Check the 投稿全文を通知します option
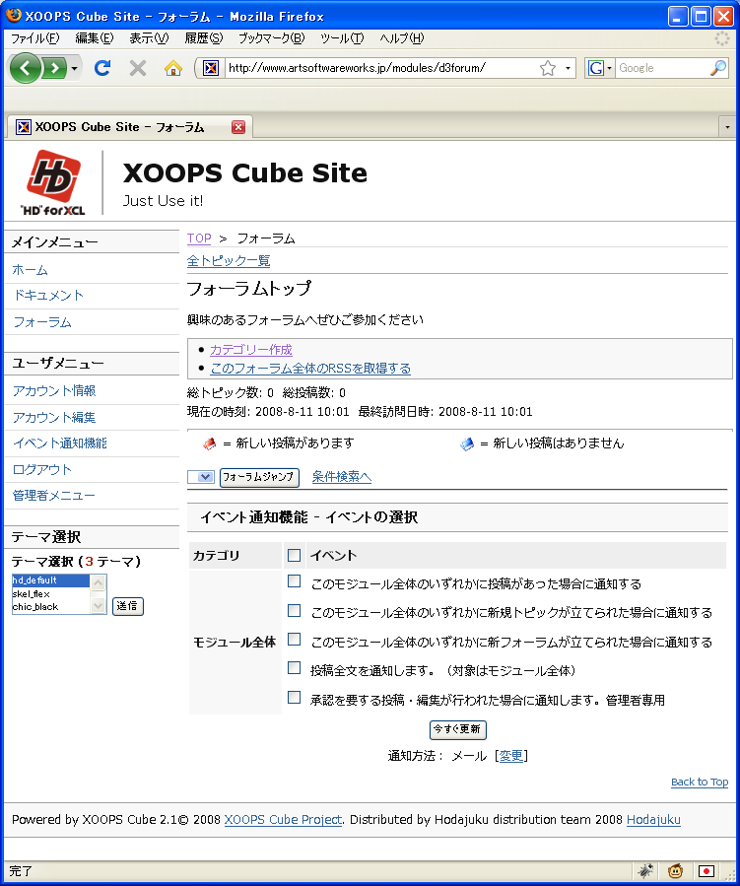This screenshot has height=886, width=740. coord(294,668)
